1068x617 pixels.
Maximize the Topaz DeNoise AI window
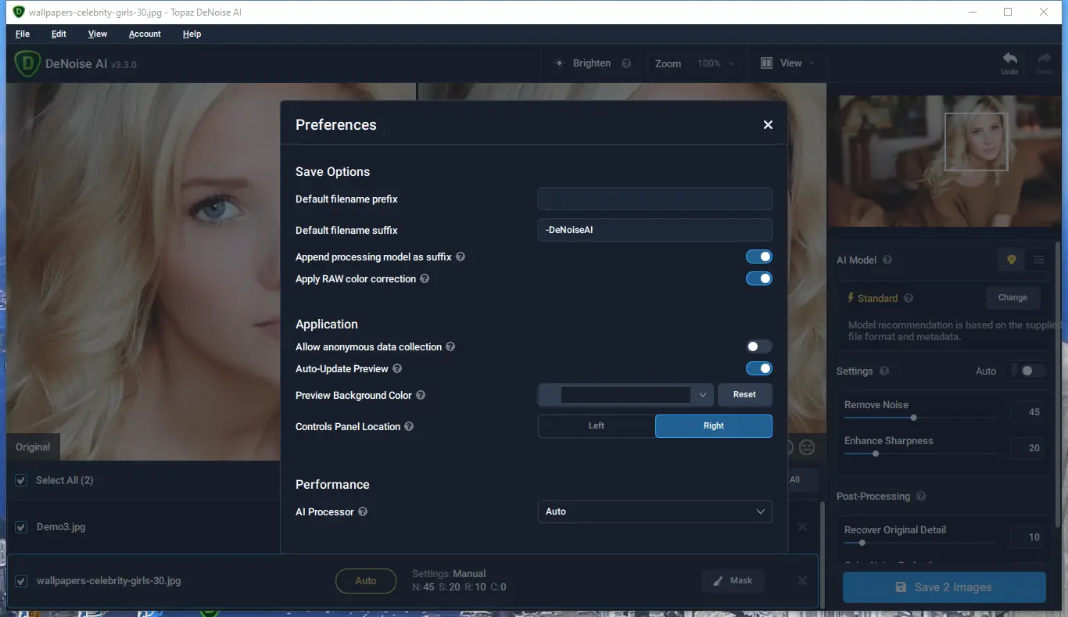pyautogui.click(x=1008, y=12)
